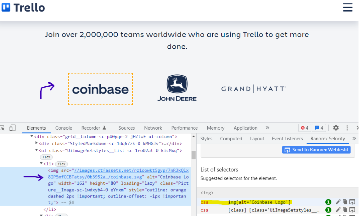Show more DevTools tabs chevron
Image resolution: width=359 pixels, height=216 pixels.
tap(267, 128)
